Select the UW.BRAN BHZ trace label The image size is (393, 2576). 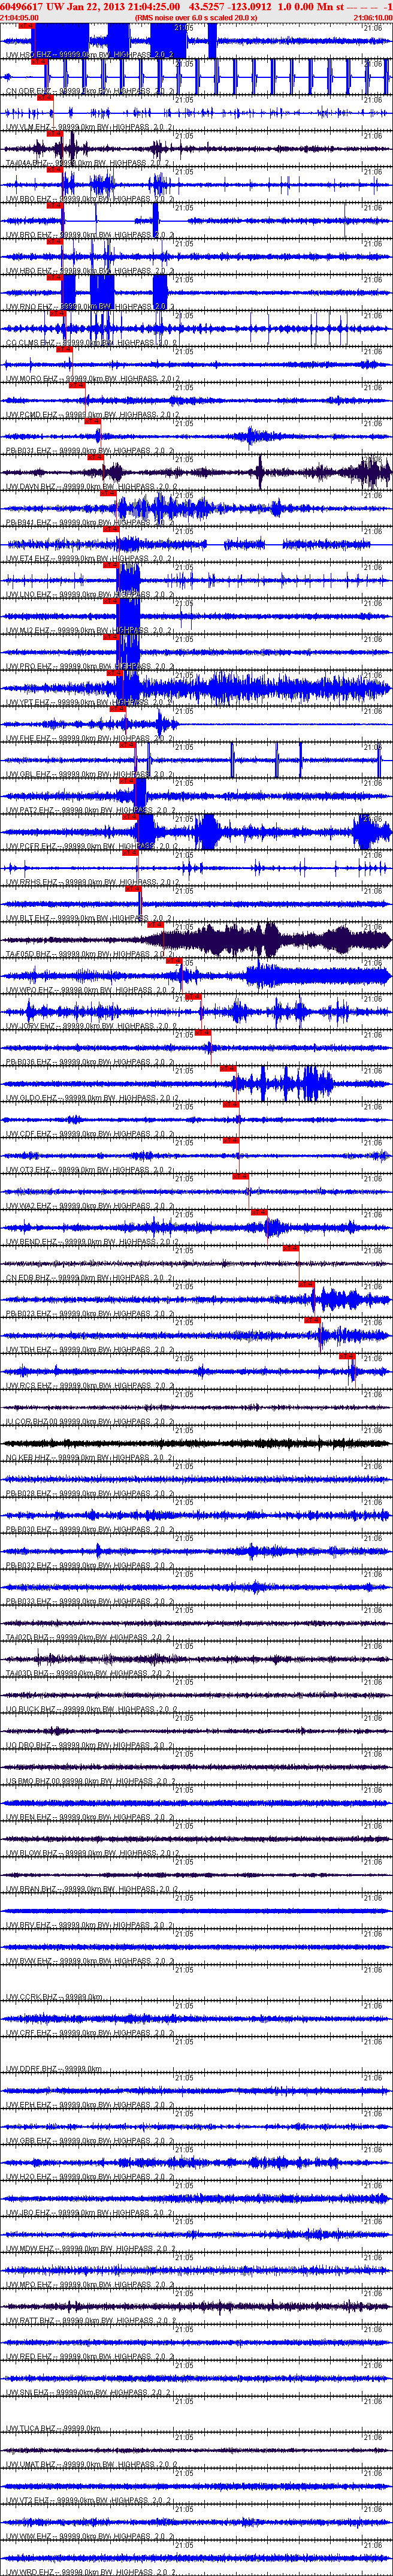click(92, 1891)
